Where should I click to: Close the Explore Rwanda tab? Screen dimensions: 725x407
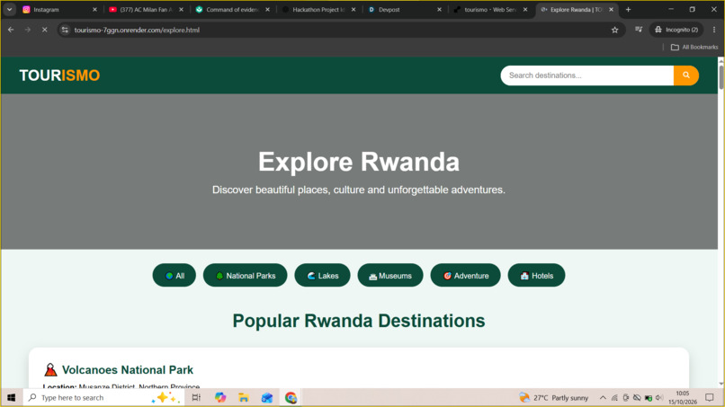click(611, 9)
